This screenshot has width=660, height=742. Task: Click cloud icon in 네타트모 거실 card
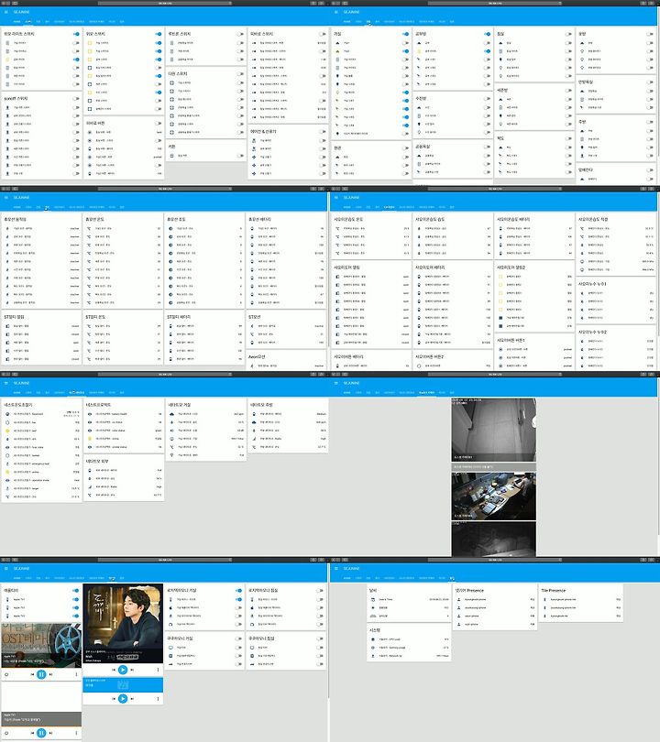171,414
